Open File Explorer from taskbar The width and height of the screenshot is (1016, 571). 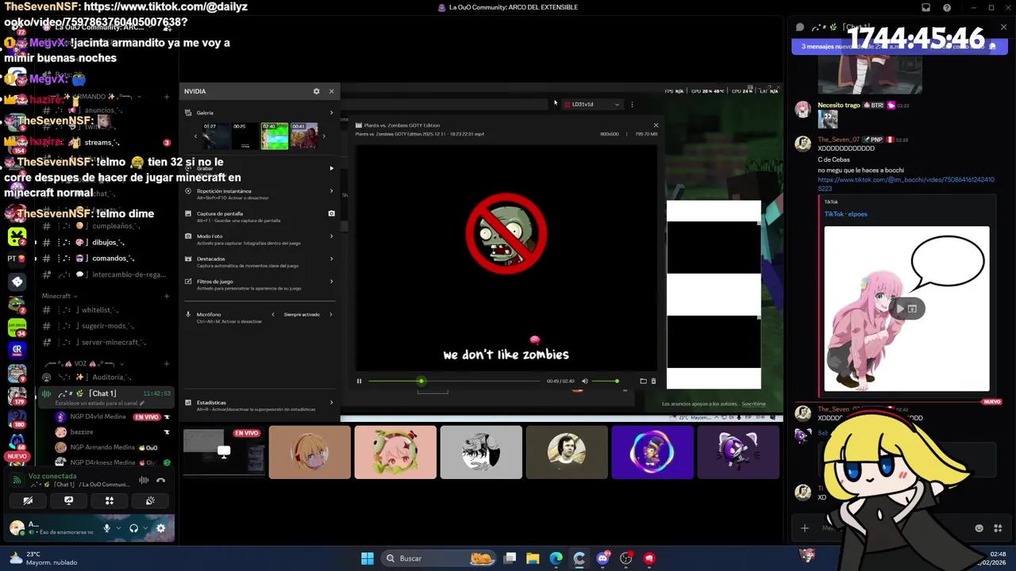533,558
